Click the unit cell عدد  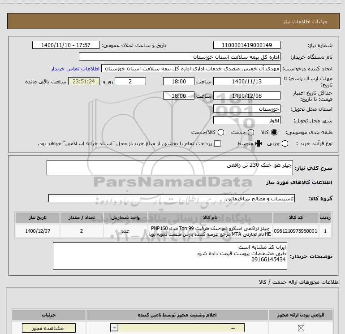coord(125,231)
